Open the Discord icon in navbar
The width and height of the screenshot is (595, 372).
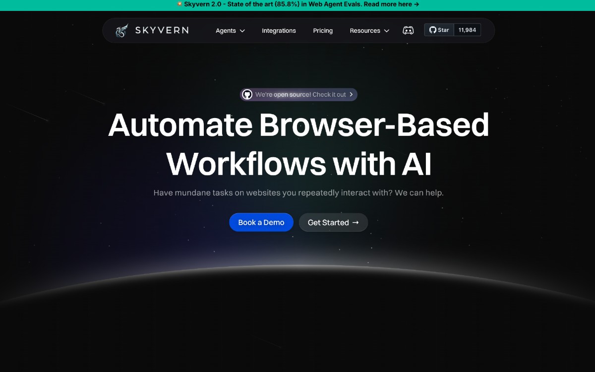[x=408, y=30]
